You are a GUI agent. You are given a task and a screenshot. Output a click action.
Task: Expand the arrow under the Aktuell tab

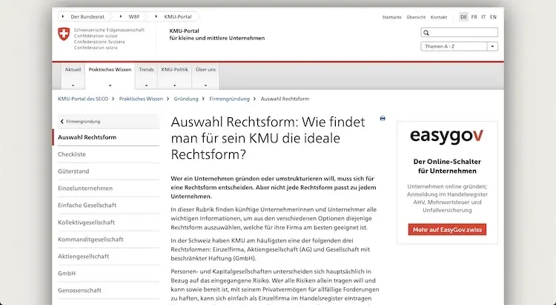[73, 85]
